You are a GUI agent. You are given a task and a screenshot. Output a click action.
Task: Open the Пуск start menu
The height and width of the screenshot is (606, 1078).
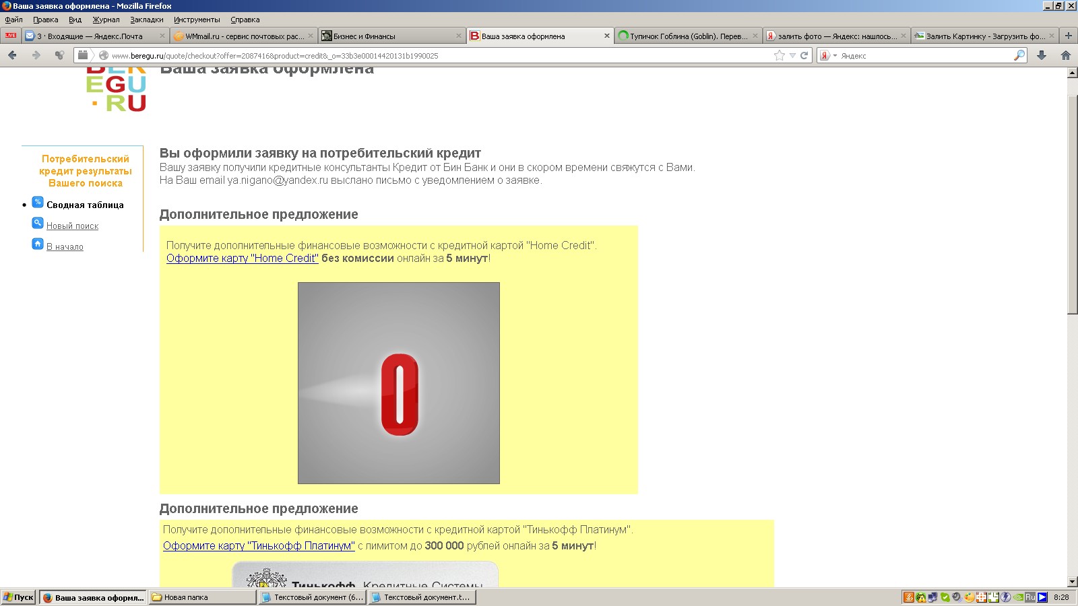click(x=18, y=597)
